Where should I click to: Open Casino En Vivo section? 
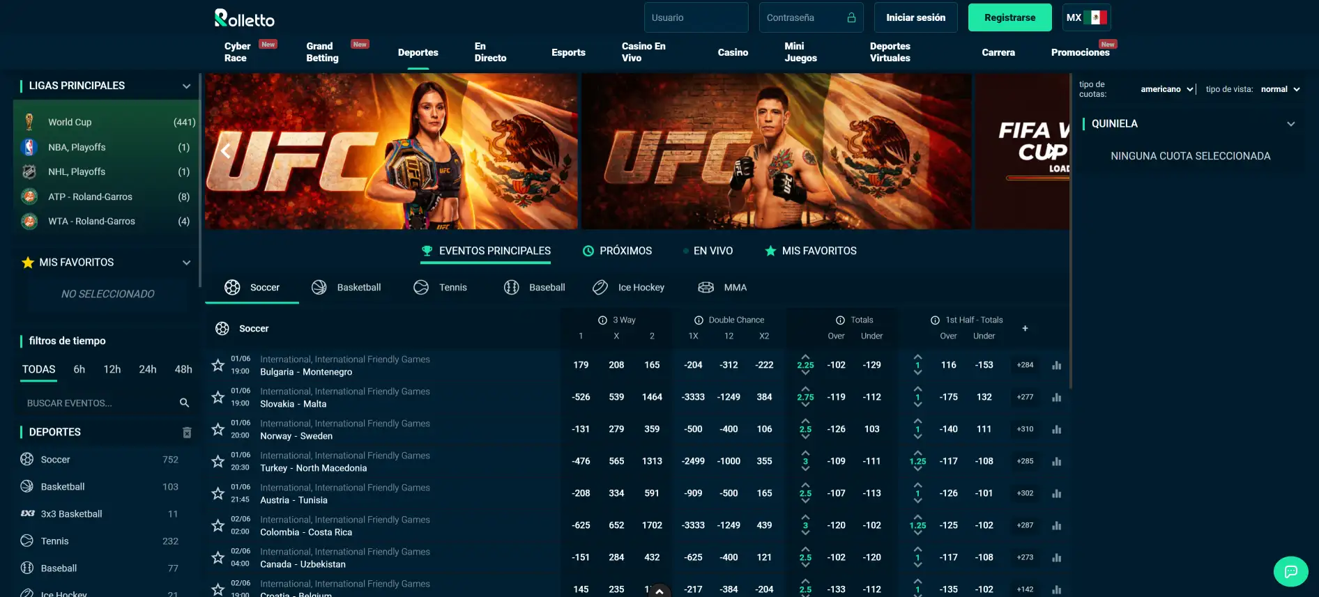(x=643, y=52)
